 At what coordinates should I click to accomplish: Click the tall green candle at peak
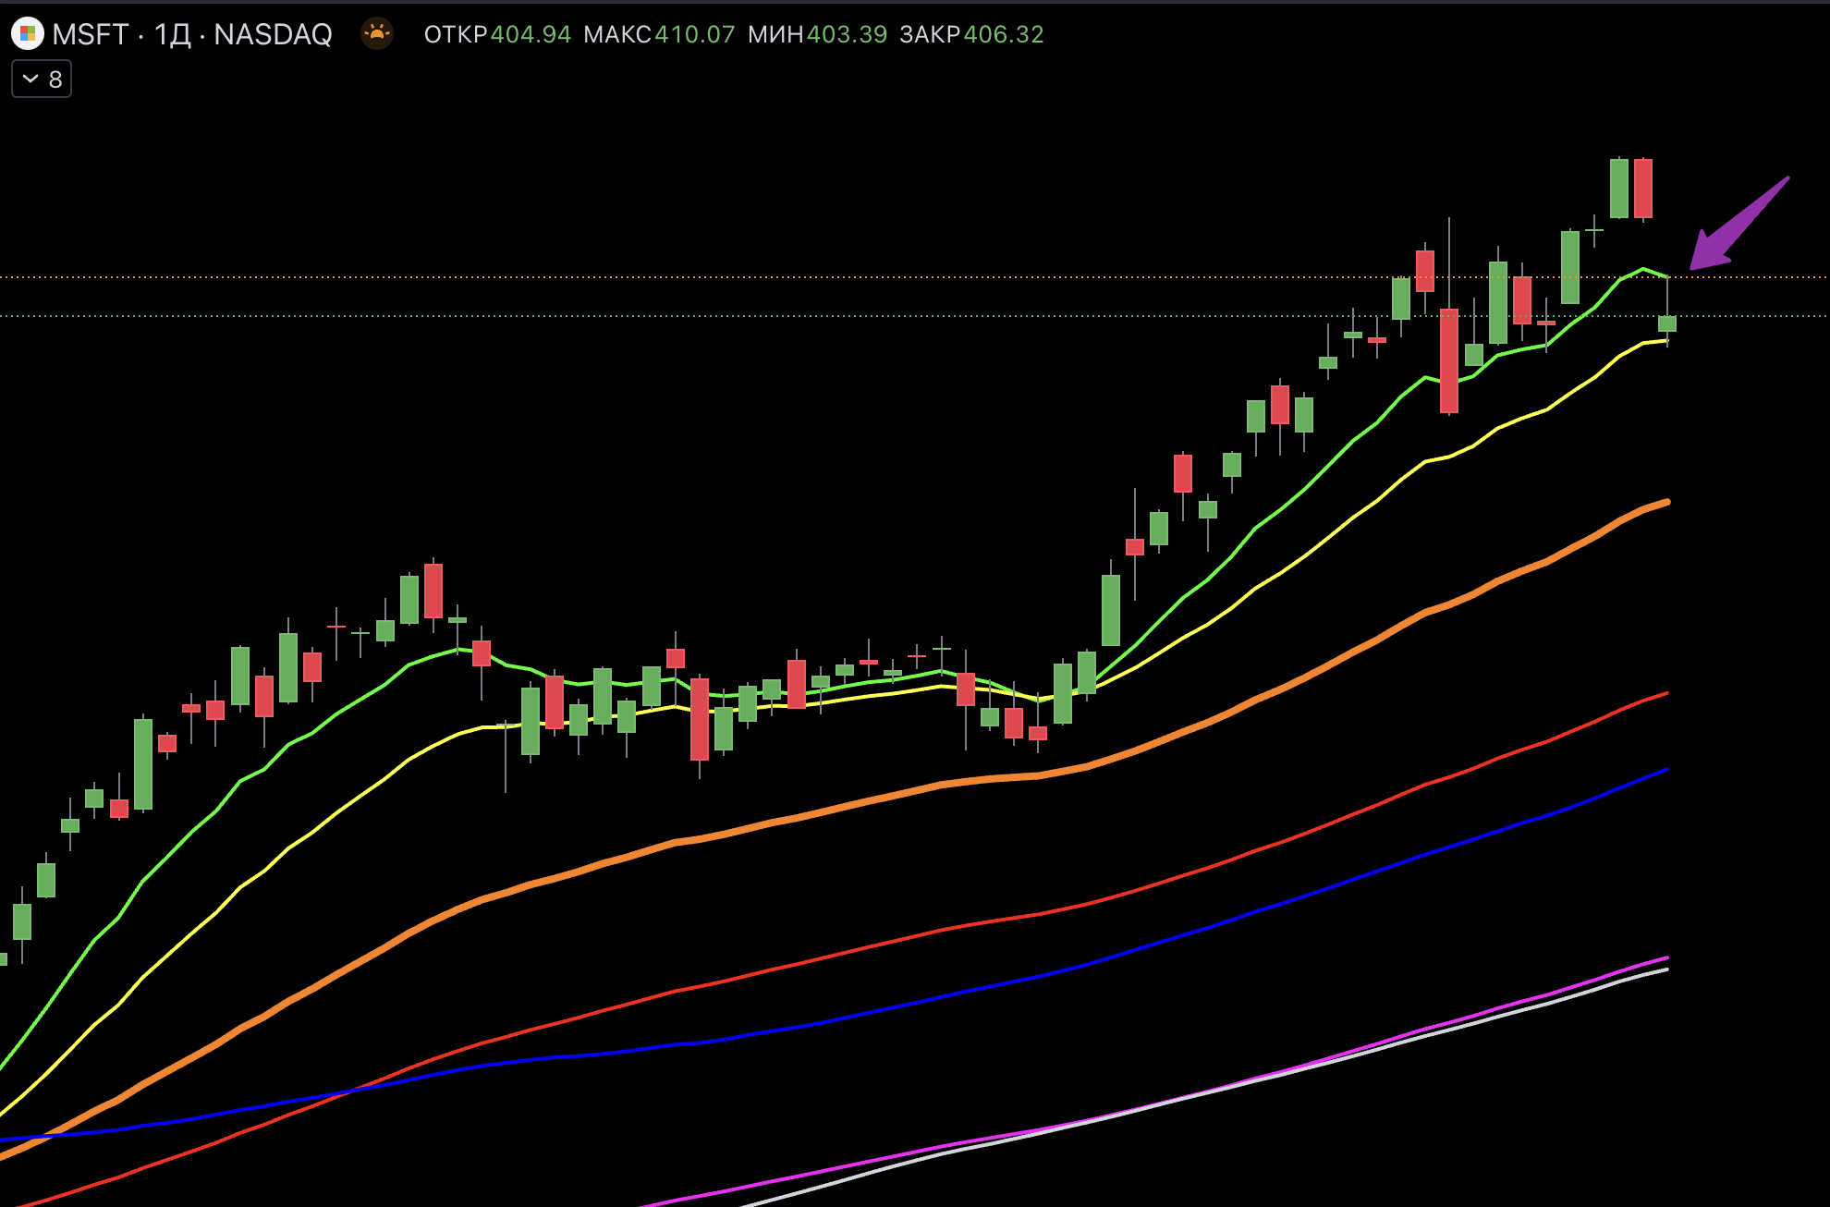(1618, 188)
